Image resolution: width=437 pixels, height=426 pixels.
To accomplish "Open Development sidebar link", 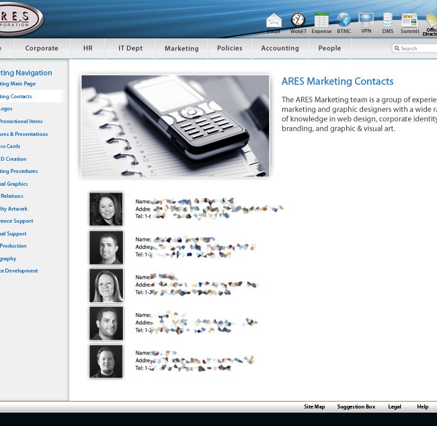I will 19,271.
